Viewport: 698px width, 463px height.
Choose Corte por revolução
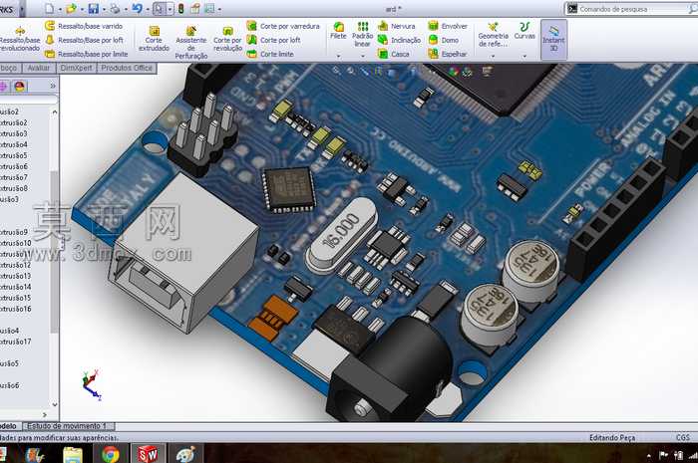point(227,39)
